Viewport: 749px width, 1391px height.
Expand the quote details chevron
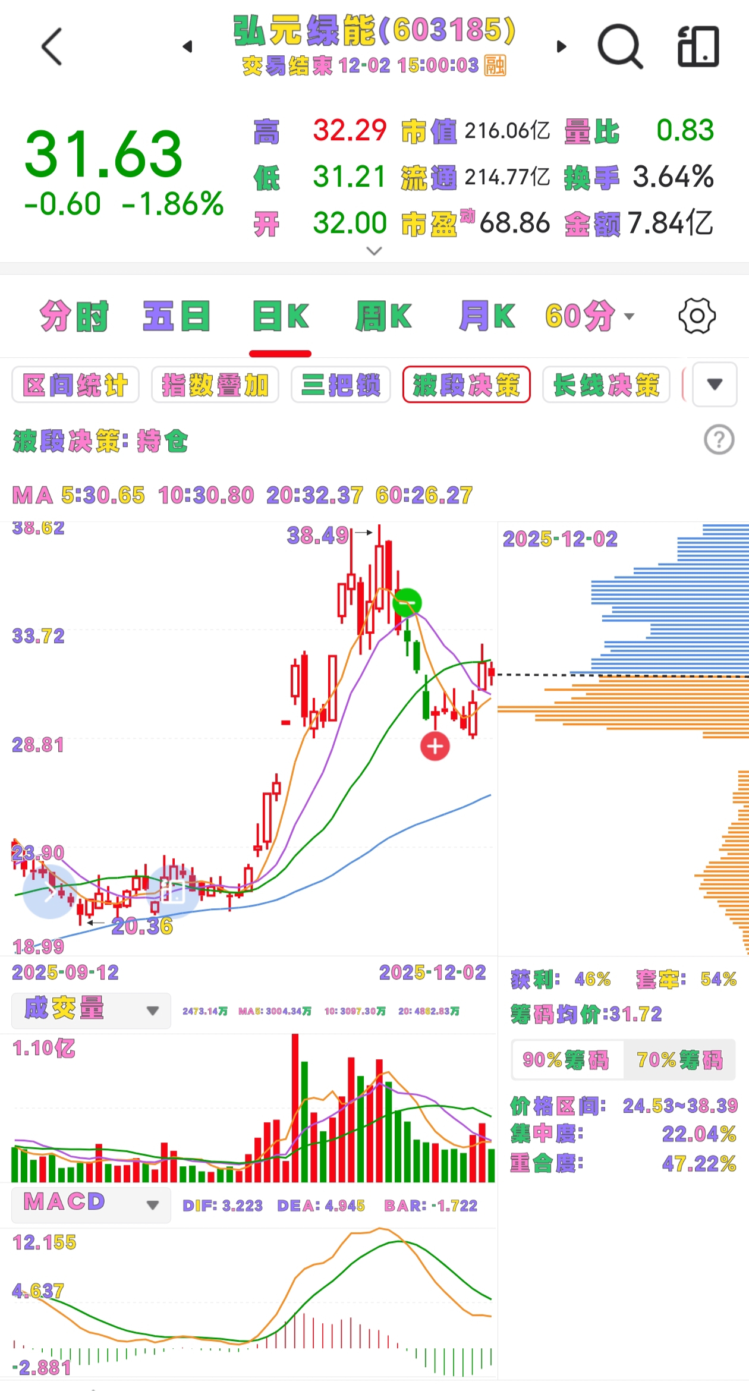pos(374,251)
